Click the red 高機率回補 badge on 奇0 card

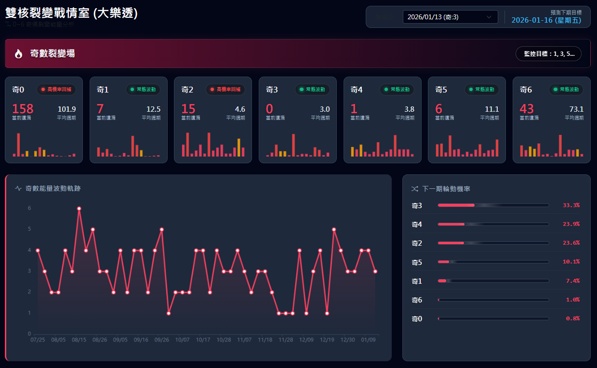[56, 90]
